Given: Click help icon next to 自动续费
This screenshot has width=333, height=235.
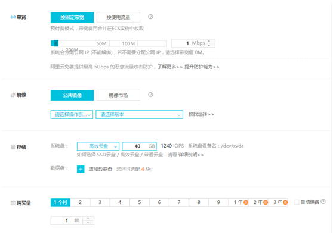Looking at the screenshot, I should [323, 202].
